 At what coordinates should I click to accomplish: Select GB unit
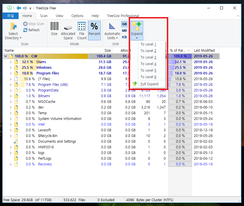(x=124, y=24)
